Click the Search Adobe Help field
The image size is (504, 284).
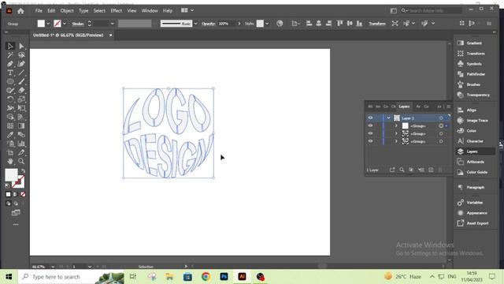(432, 10)
